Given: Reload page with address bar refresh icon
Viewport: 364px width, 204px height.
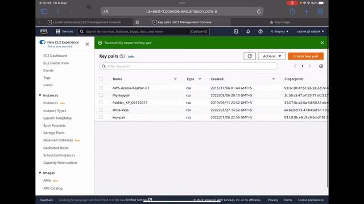Looking at the screenshot, I should tap(259, 11).
